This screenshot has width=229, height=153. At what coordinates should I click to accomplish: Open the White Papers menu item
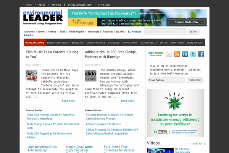click(x=76, y=32)
